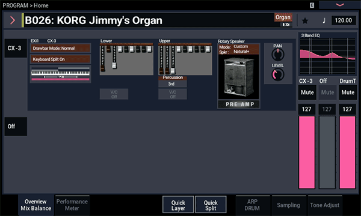Adjust the PAN knob
The height and width of the screenshot is (216, 361).
point(277,55)
